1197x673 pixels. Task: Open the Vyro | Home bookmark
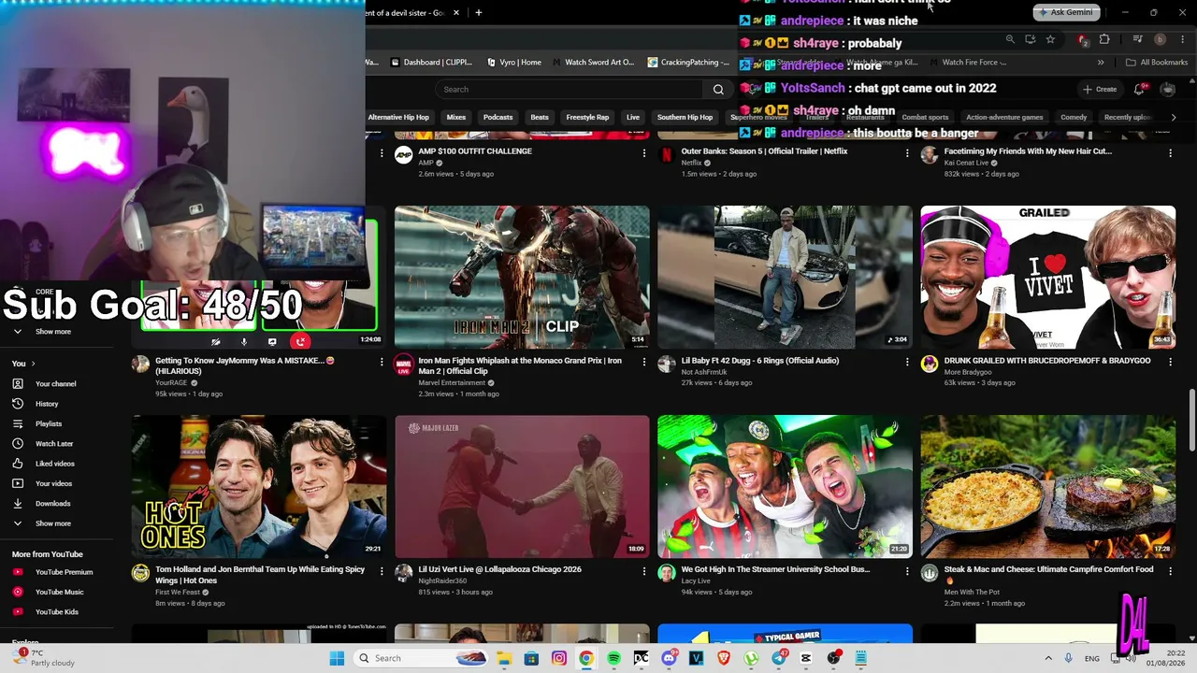point(514,63)
